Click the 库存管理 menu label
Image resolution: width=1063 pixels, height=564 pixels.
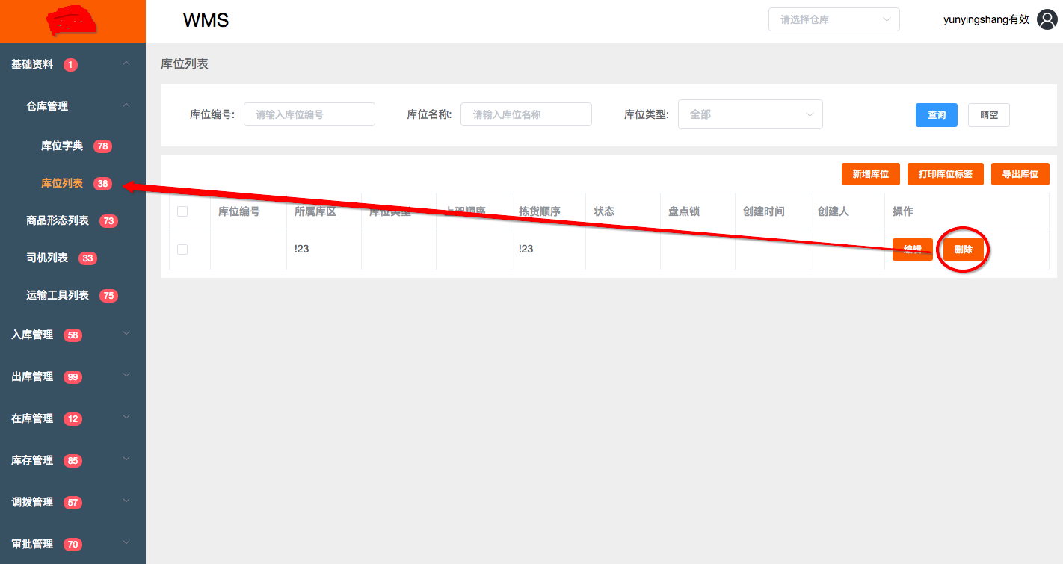[x=32, y=461]
